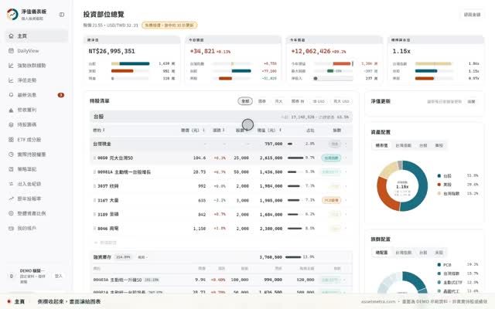Expand the 3167 row chevron
Screen dimensions: 495x309
point(346,200)
